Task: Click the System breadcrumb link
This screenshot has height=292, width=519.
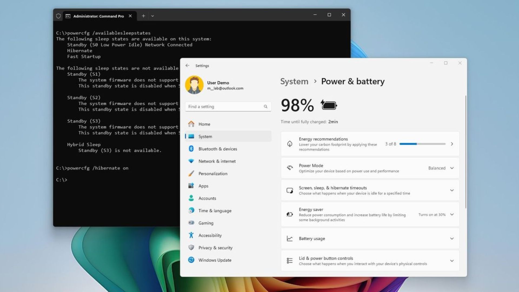Action: point(294,81)
